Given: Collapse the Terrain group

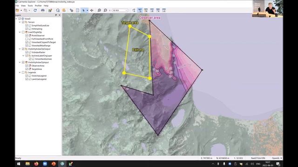Looking at the screenshot, I should click(x=20, y=22).
